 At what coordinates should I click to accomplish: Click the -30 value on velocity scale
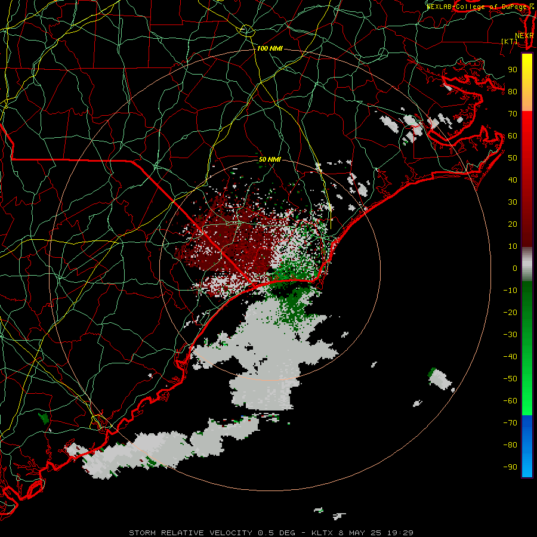[x=510, y=335]
